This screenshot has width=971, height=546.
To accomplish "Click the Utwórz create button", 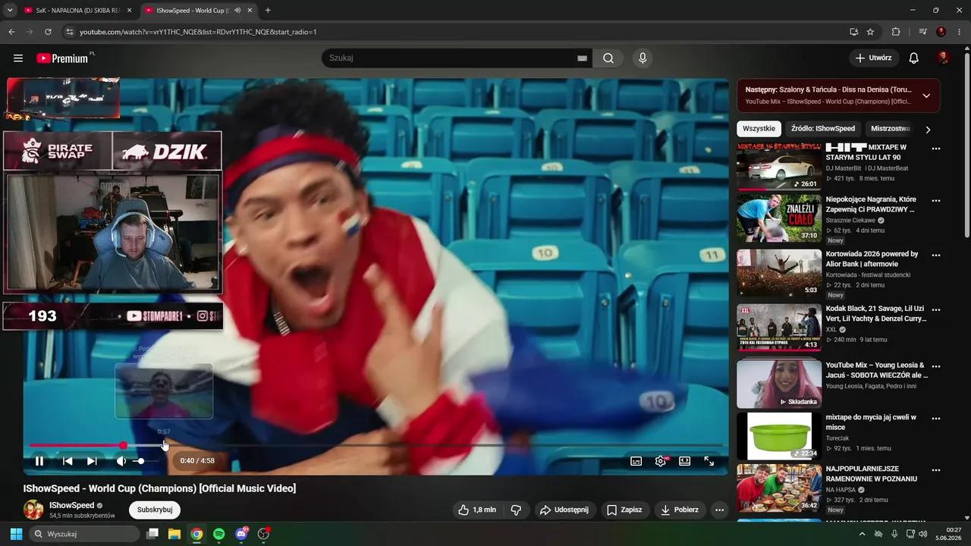I will pos(874,58).
